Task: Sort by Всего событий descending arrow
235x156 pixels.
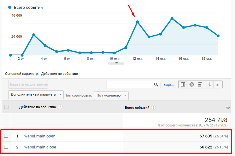Action: [228, 107]
